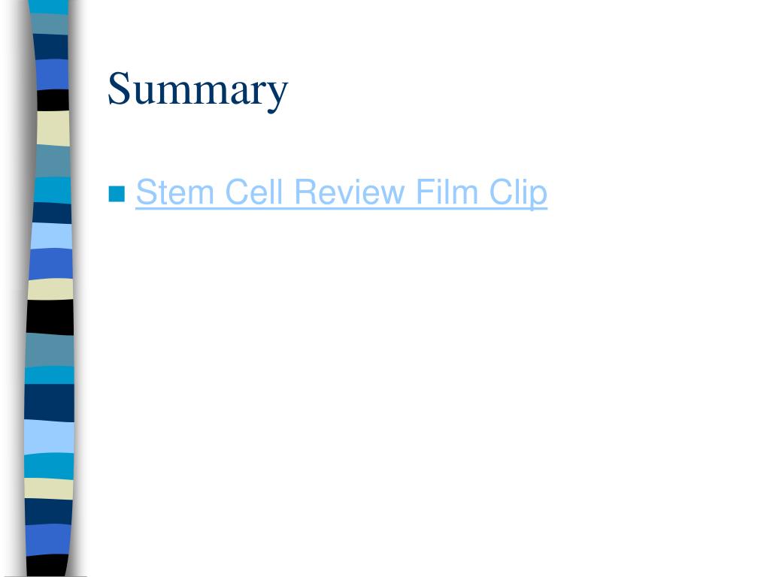
Task: Click the cyan segment at stripe's very top
Action: click(x=49, y=7)
